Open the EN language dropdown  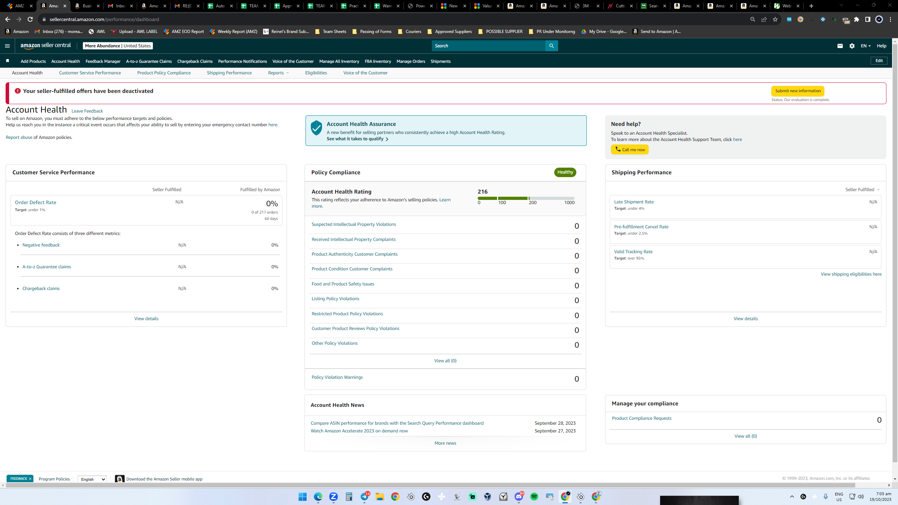coord(866,46)
